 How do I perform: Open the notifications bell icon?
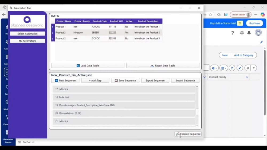249,33
